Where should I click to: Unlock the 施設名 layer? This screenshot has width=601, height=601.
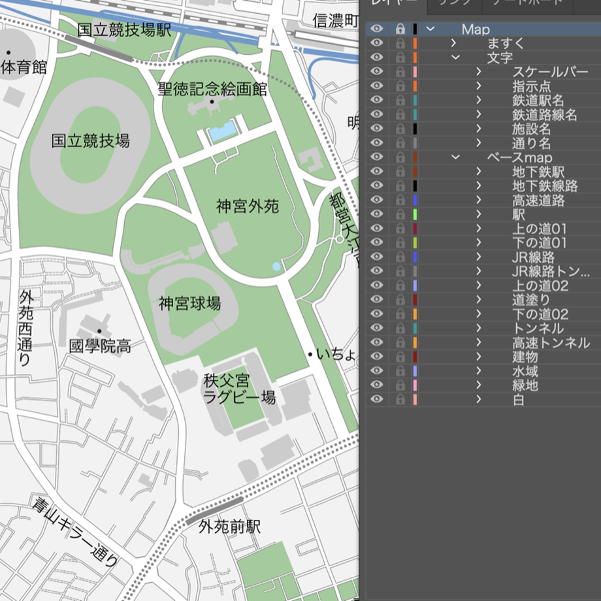click(x=400, y=129)
